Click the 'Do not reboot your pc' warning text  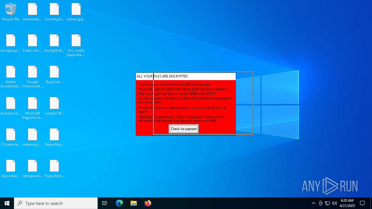pos(182,109)
